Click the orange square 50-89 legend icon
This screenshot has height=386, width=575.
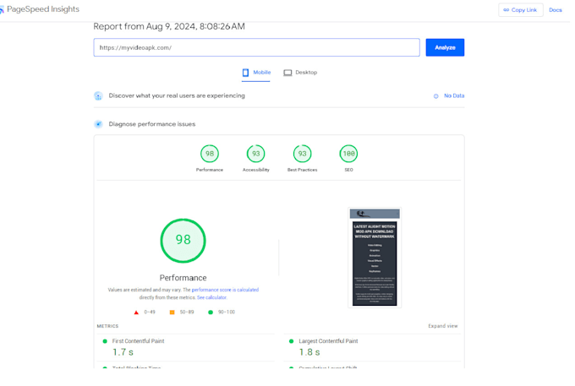click(172, 313)
